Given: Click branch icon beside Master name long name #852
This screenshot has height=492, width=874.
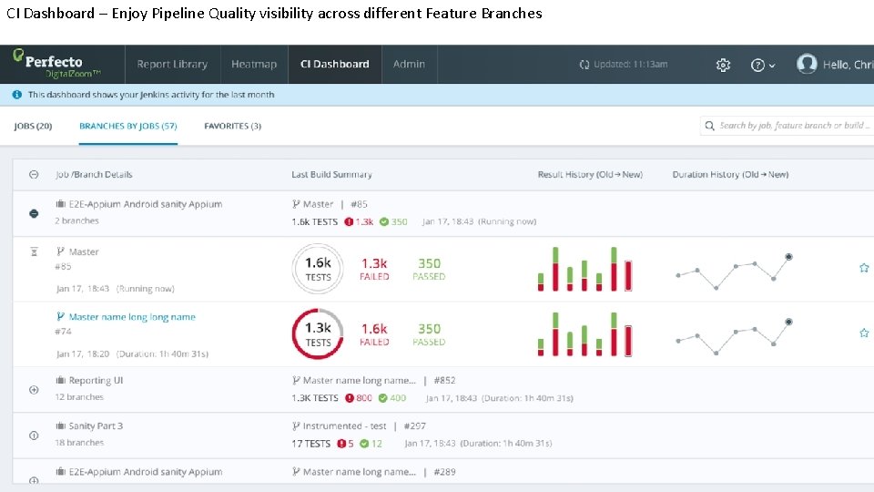Looking at the screenshot, I should tap(296, 381).
